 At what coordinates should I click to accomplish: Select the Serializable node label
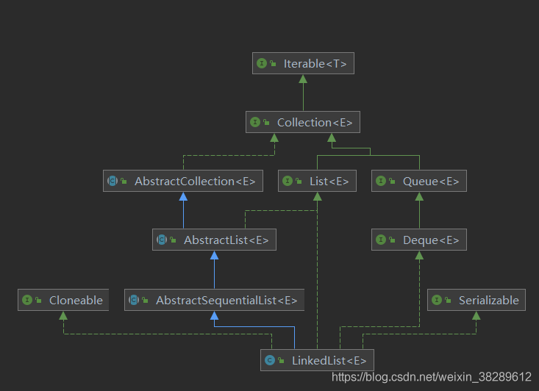coord(489,301)
